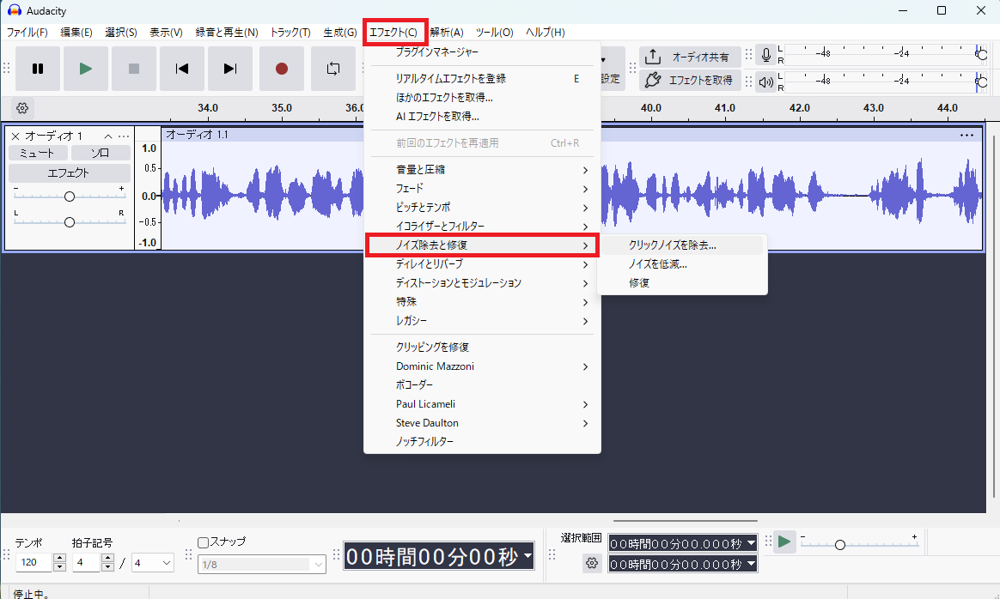Open the 生成(G) menu
The image size is (1000, 599).
[x=340, y=33]
